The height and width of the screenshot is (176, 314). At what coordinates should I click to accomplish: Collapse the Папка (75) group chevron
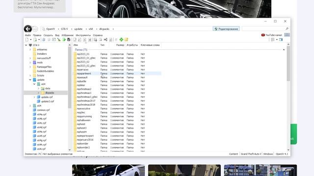pyautogui.click(x=284, y=50)
